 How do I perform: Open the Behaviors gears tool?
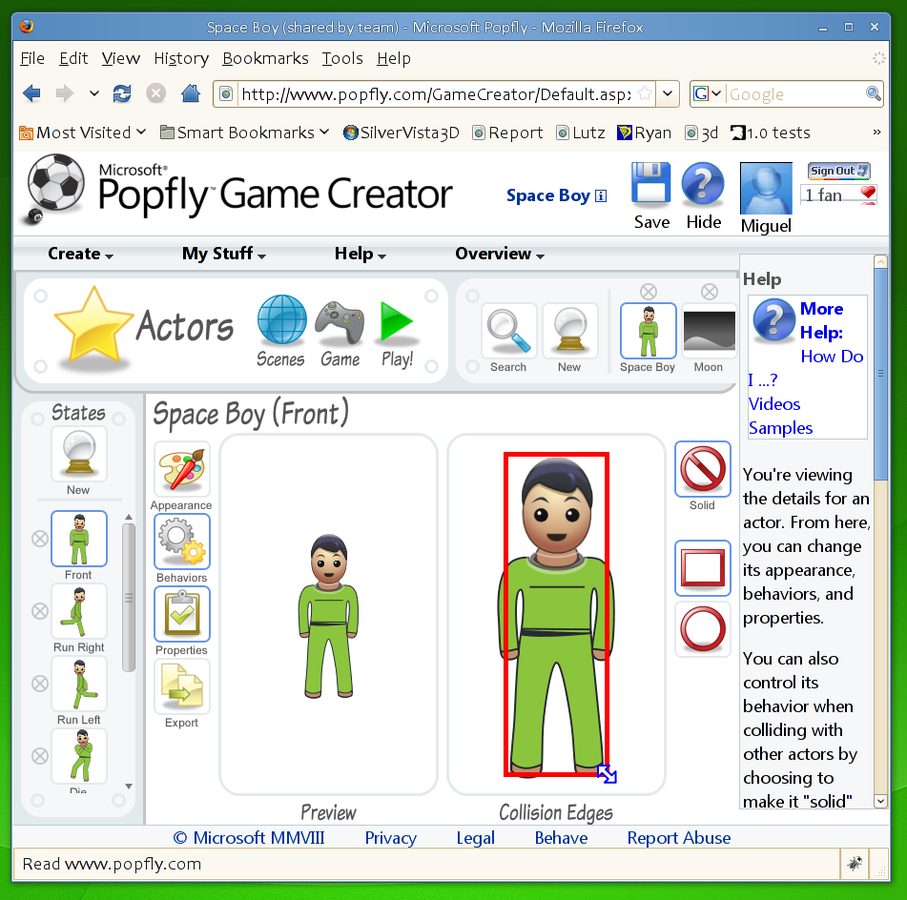click(181, 542)
